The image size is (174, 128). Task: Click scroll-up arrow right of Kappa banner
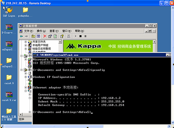tap(155, 42)
